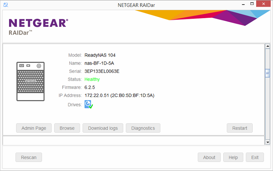Maximize the RAIDar window
This screenshot has height=171, width=273.
tap(252, 4)
